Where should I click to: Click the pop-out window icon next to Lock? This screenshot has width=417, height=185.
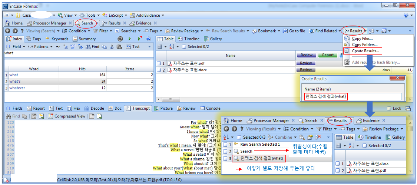408,108
